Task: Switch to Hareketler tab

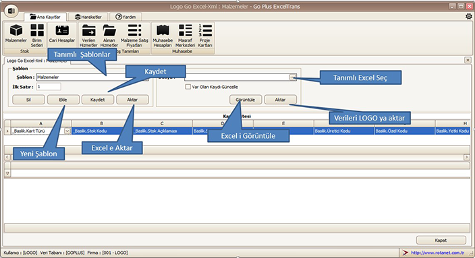Action: (x=88, y=17)
